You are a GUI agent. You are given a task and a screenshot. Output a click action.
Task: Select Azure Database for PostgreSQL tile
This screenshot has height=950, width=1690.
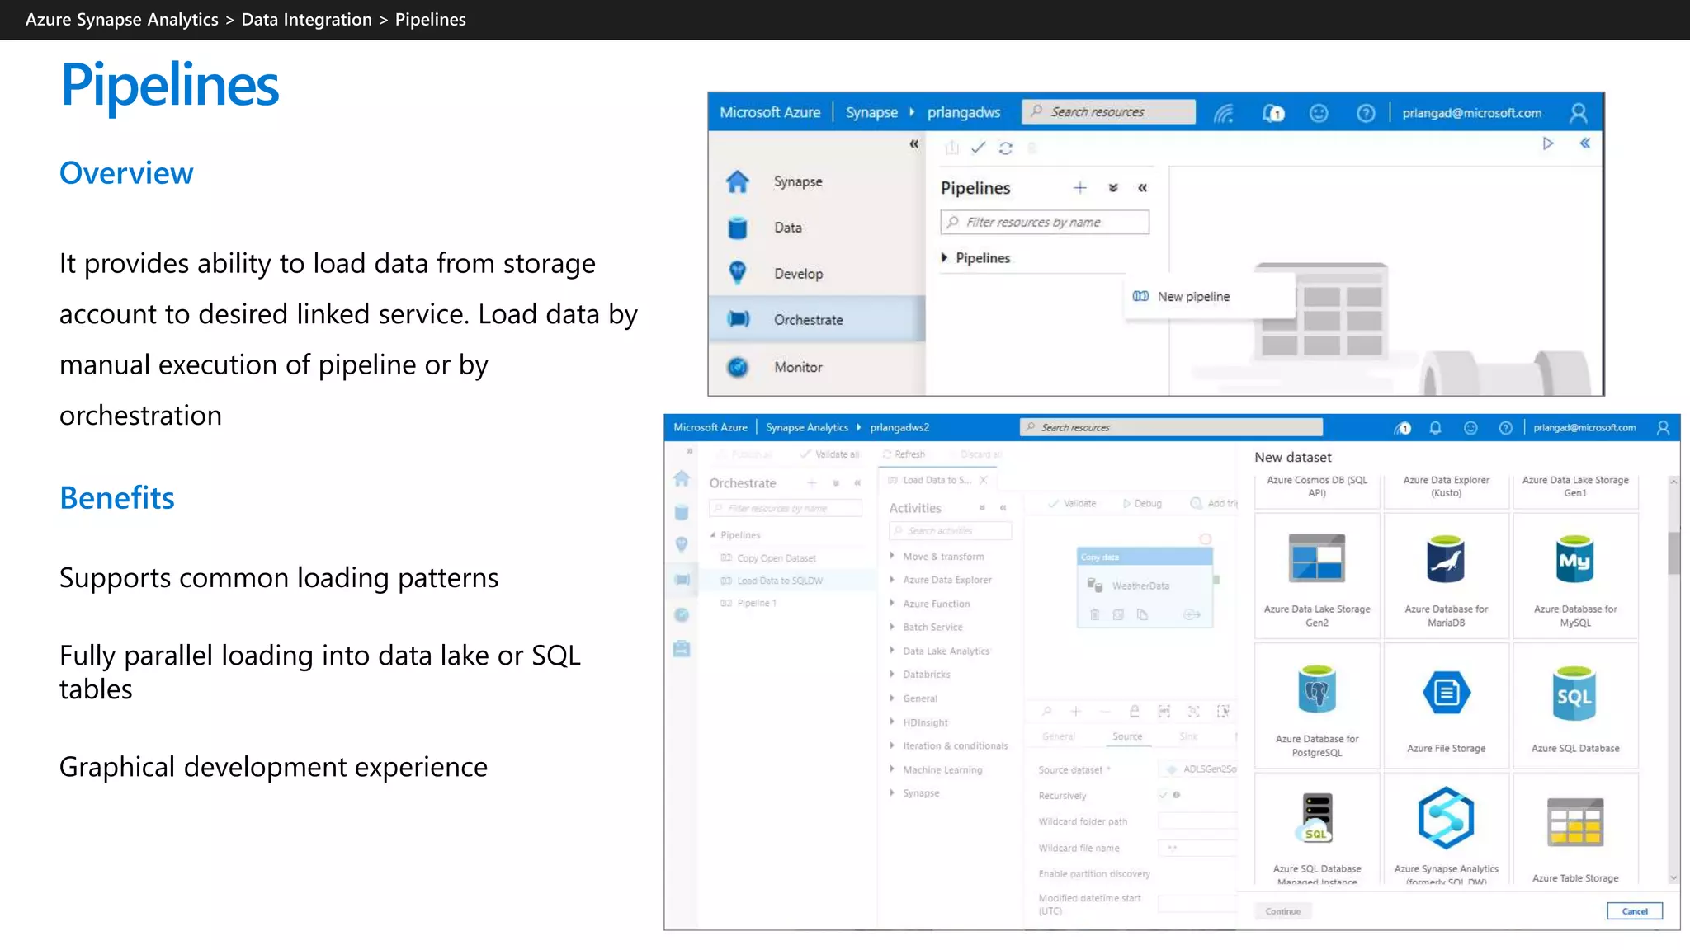coord(1317,706)
